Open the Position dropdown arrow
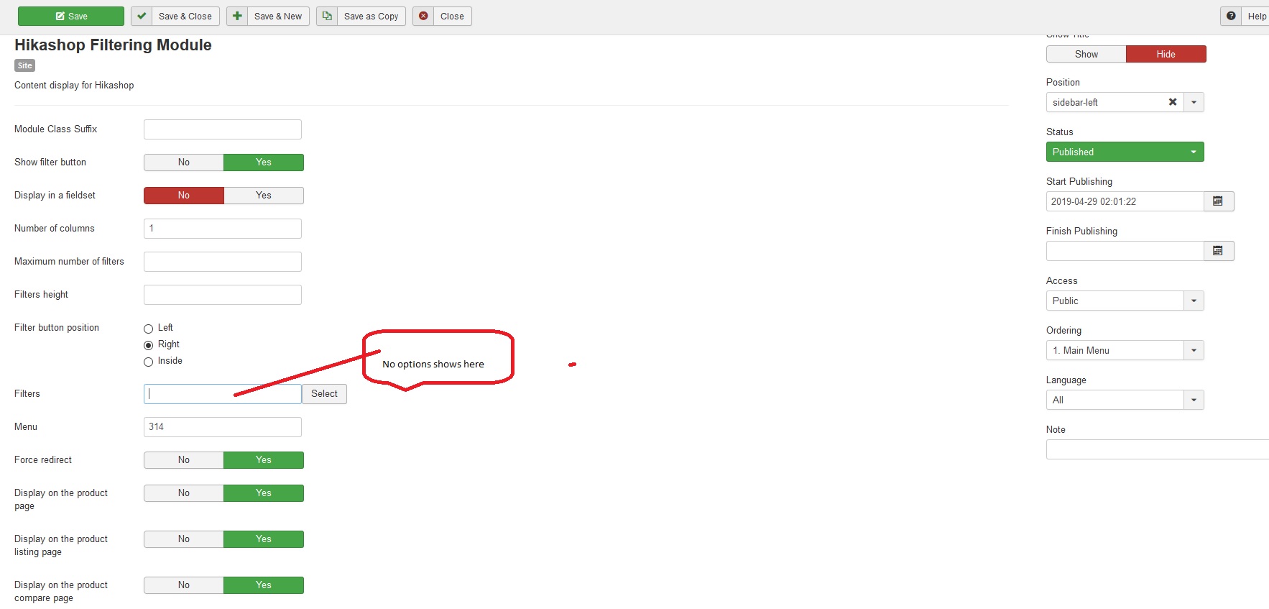1269x609 pixels. 1194,102
